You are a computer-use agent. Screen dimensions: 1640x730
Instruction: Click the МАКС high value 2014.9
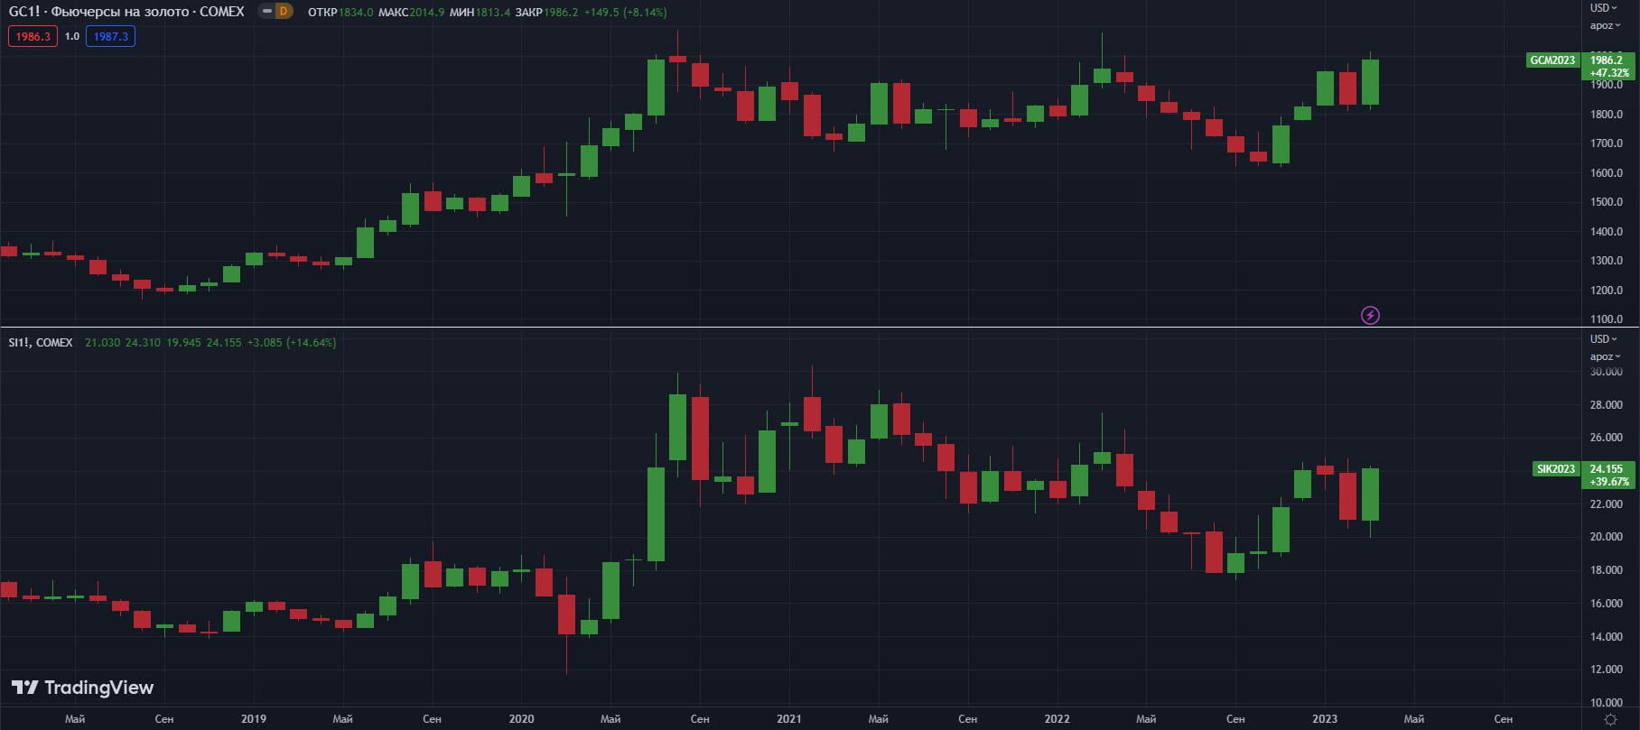426,13
